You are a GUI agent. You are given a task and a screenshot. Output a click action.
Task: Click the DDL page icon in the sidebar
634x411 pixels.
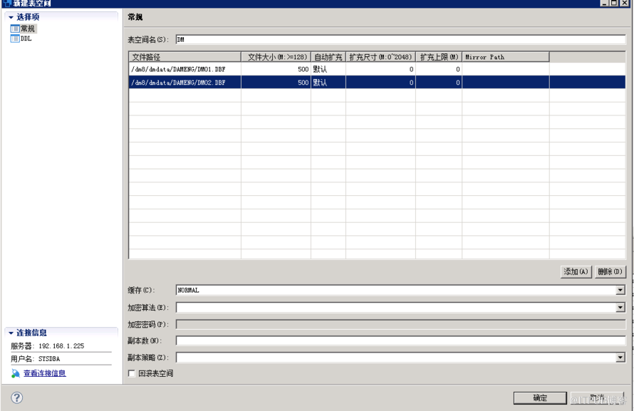[x=15, y=38]
